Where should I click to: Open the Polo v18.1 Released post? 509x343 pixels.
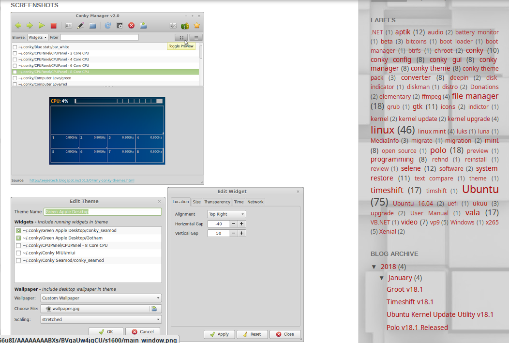tap(417, 328)
